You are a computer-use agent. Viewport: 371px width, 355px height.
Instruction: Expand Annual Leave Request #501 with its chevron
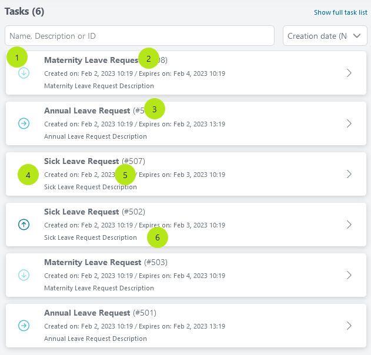[x=349, y=326]
